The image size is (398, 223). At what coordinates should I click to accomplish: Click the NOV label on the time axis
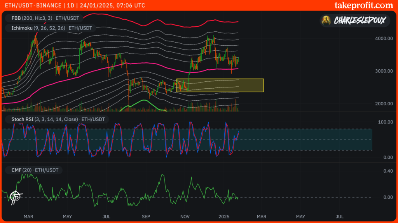click(184, 217)
